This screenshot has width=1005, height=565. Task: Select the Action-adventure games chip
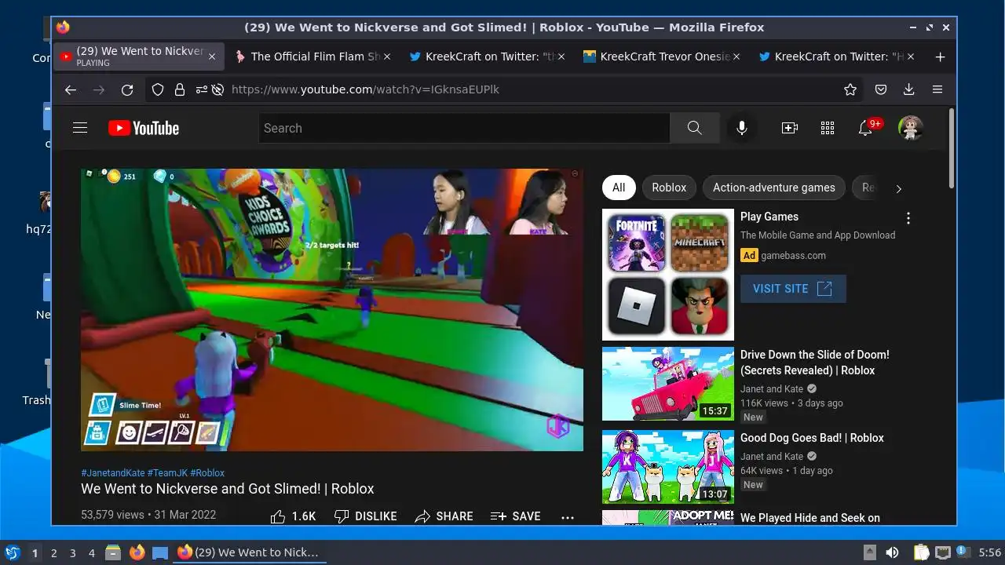point(774,188)
